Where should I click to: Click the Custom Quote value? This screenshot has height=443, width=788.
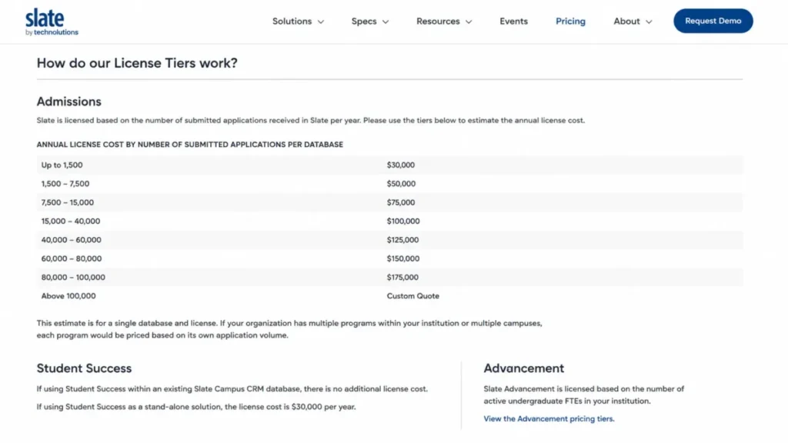[412, 296]
